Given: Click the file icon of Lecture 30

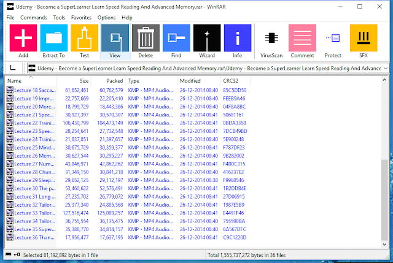Looking at the screenshot, I should [10, 188].
